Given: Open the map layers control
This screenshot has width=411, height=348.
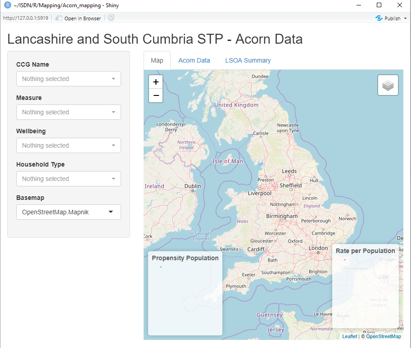Looking at the screenshot, I should click(x=388, y=85).
